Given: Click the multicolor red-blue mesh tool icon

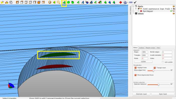Looking at the screenshot, I should click(x=87, y=2).
